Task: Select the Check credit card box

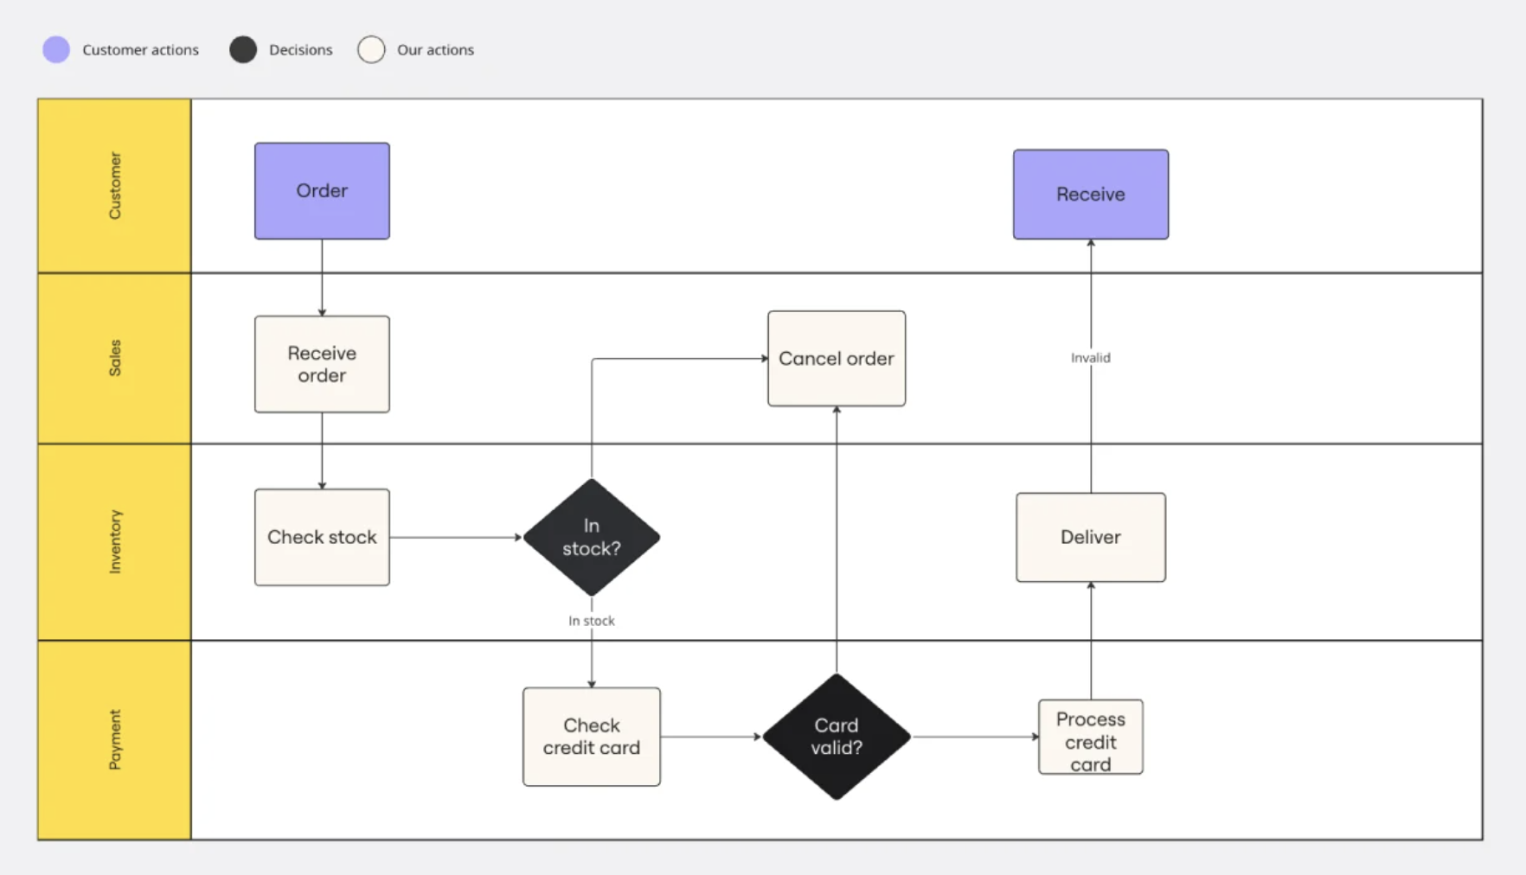Action: [x=592, y=737]
